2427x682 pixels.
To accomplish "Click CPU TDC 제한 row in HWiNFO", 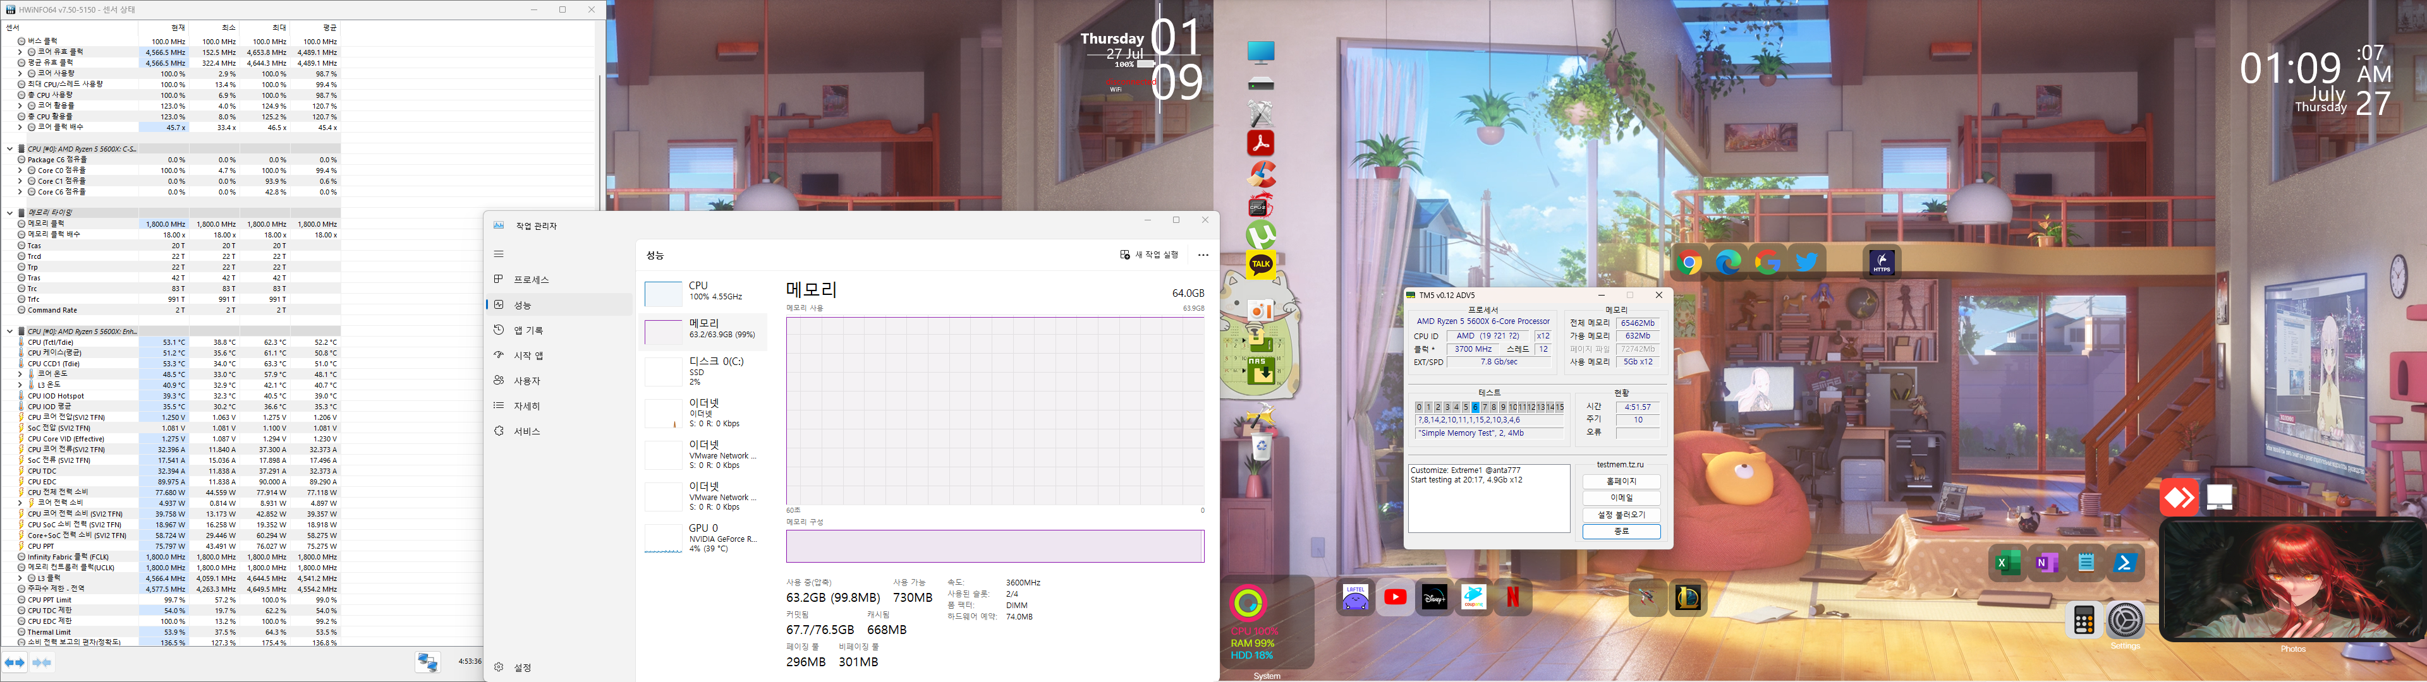I will (x=171, y=611).
